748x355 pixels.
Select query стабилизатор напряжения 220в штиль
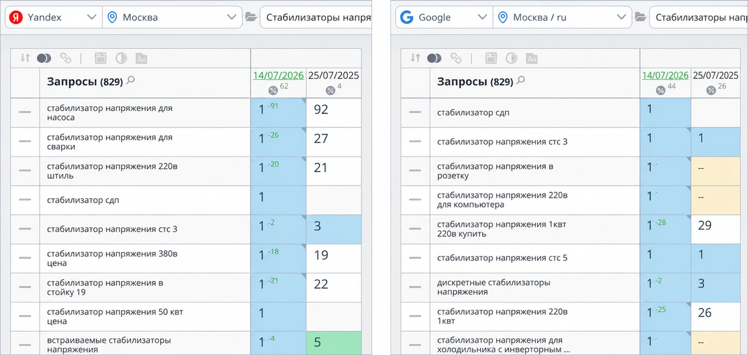114,171
